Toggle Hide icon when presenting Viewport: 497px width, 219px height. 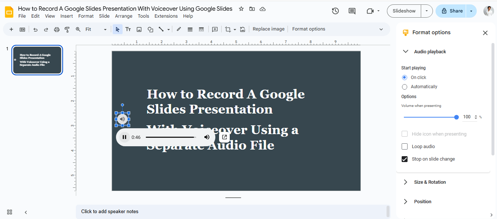405,134
